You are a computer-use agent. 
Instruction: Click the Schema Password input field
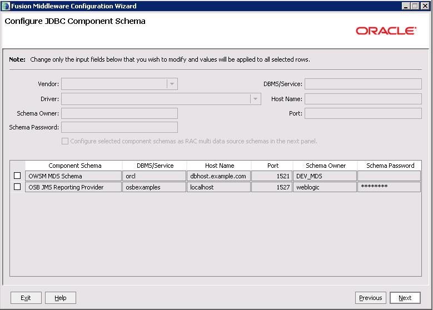point(120,127)
